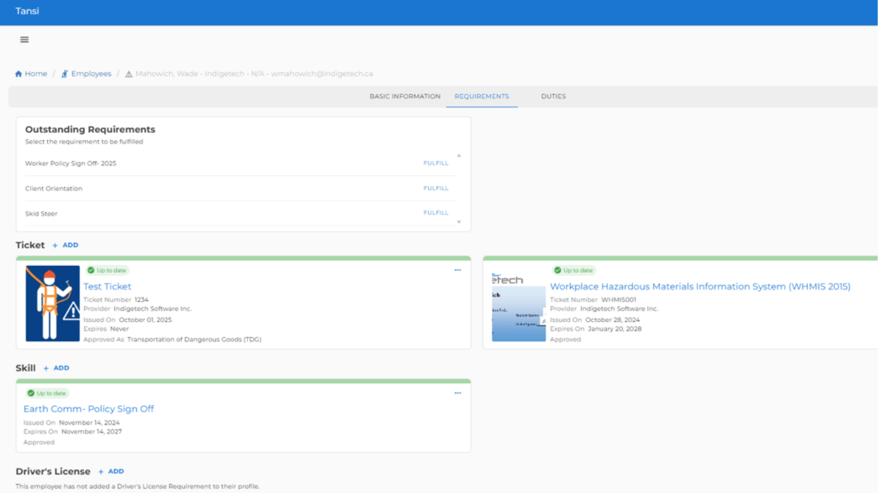Open the Test Ticket title link

(x=107, y=286)
